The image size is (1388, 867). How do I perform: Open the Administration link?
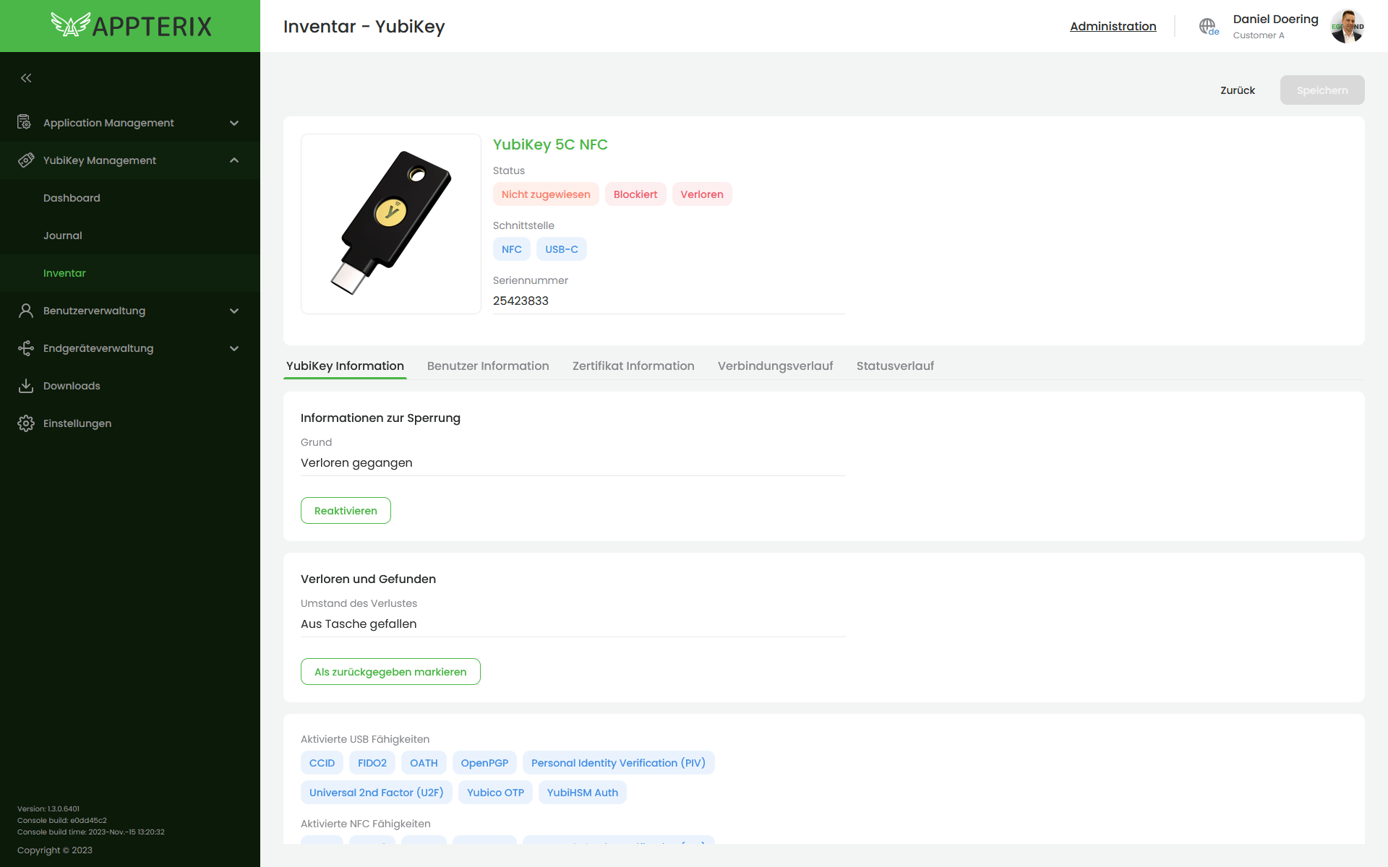pos(1113,26)
